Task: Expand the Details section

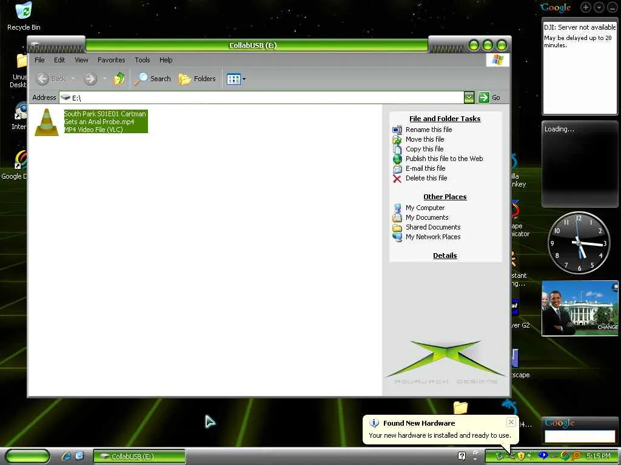Action: [445, 256]
